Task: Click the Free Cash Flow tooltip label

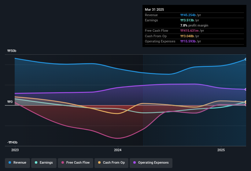Action: click(x=157, y=31)
